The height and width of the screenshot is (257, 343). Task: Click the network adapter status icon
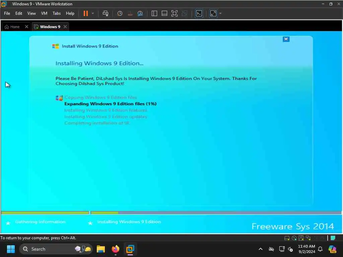click(x=308, y=238)
